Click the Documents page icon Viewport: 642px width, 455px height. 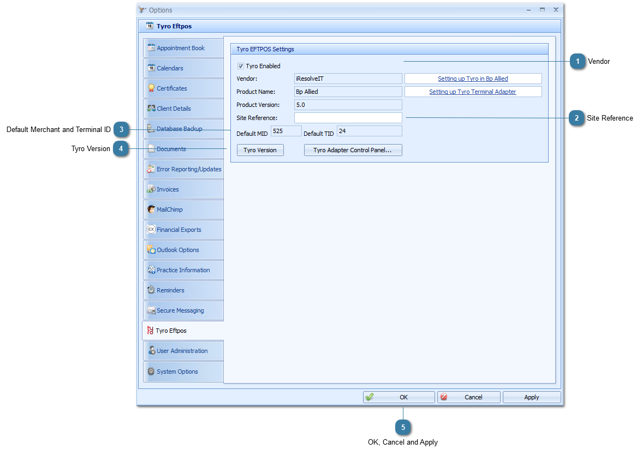(151, 148)
